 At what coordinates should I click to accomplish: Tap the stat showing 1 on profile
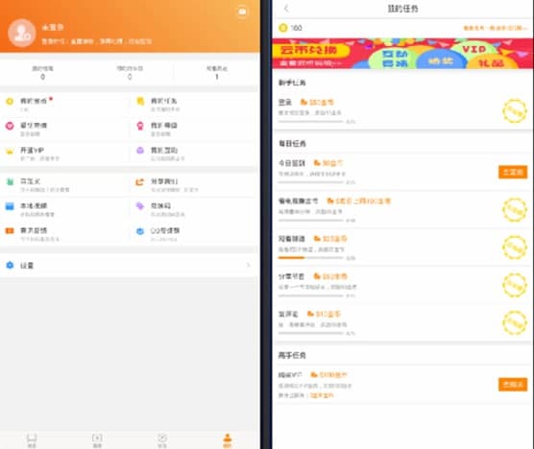pyautogui.click(x=217, y=73)
